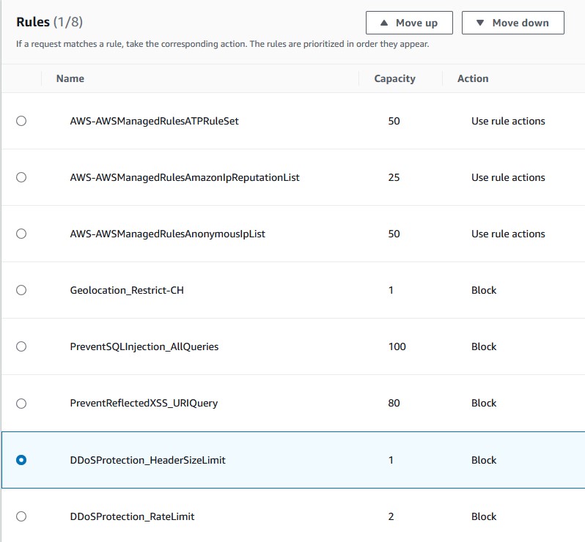Click the up triangle icon in Move up
Screen dimensions: 585x542
[385, 23]
